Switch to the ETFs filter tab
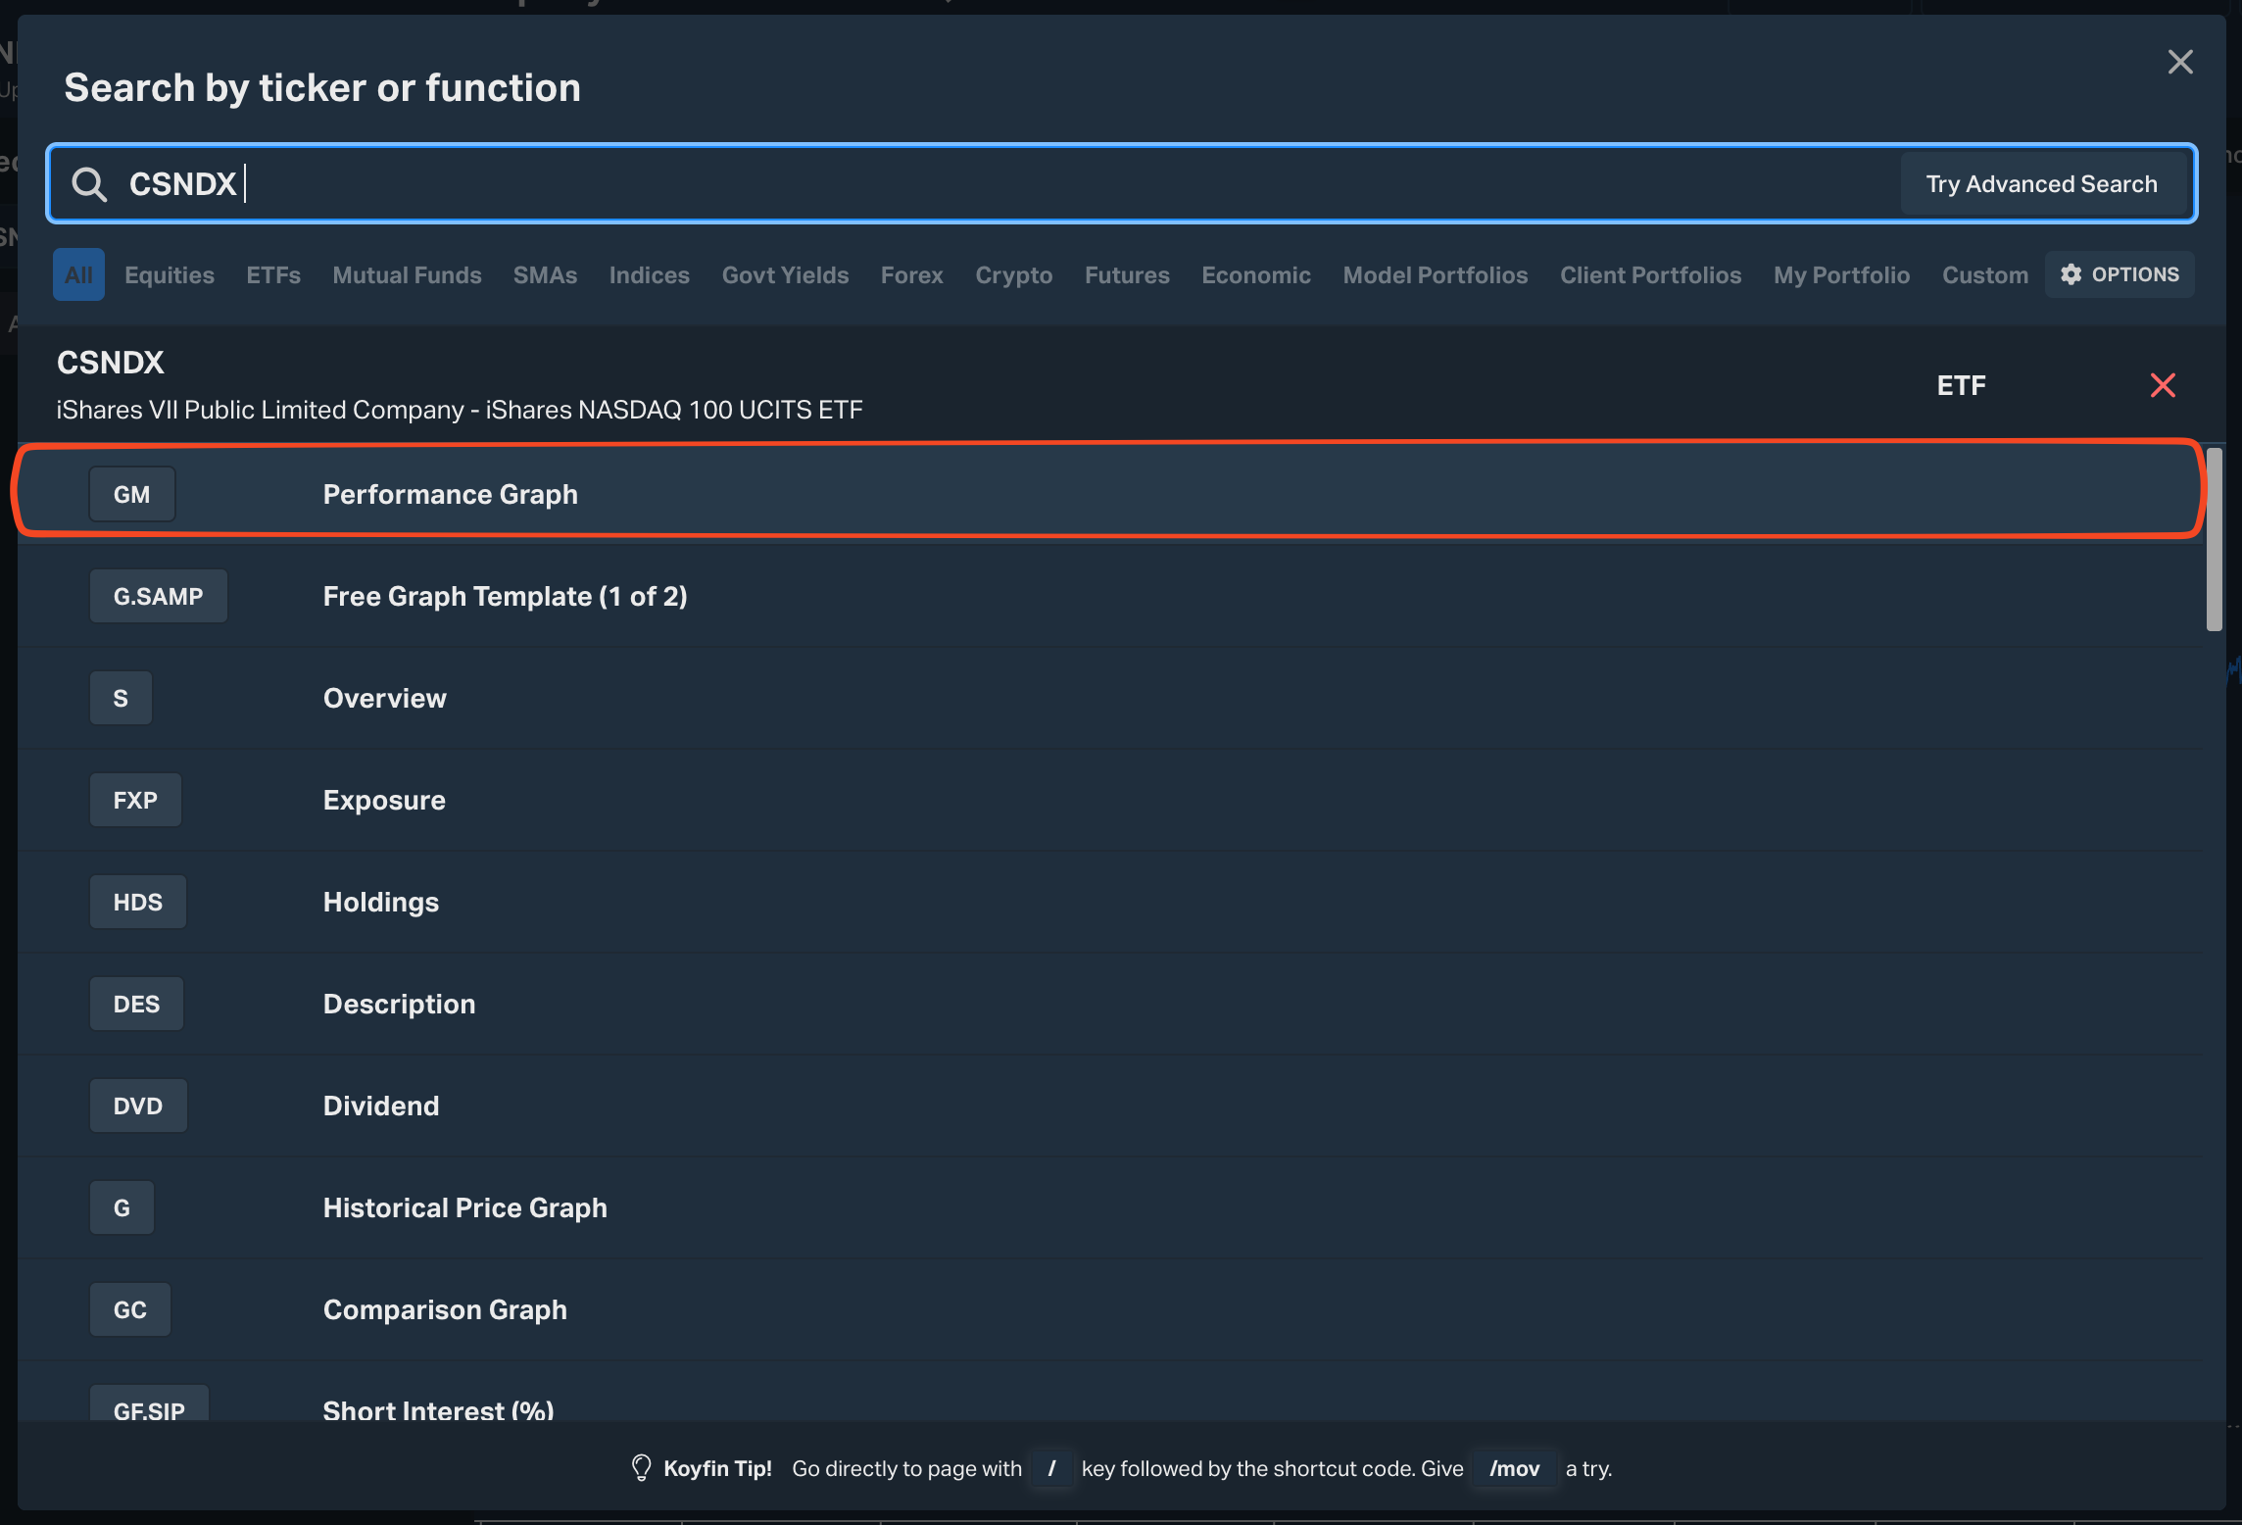The image size is (2242, 1525). click(x=273, y=275)
